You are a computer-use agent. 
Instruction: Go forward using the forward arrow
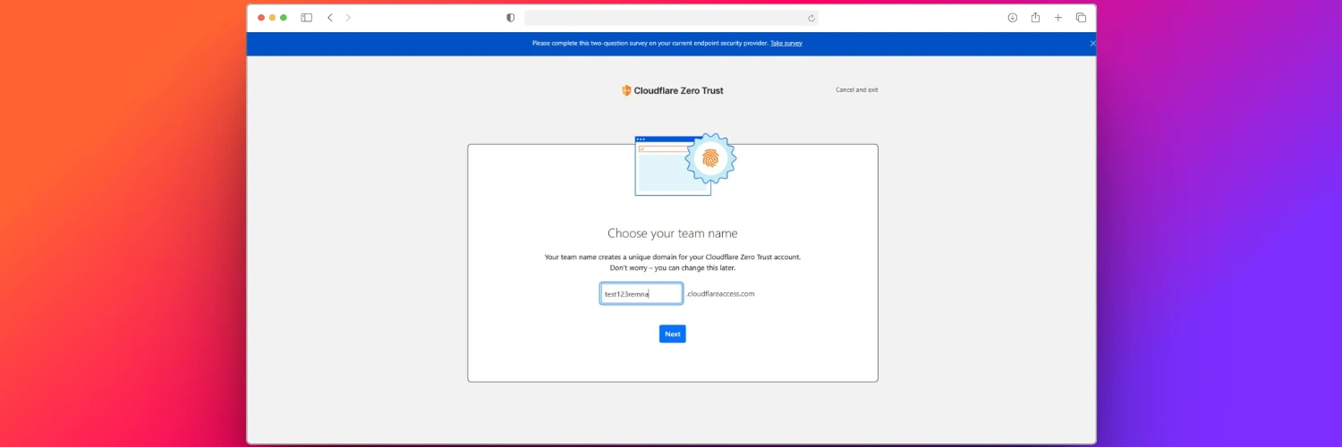pos(348,18)
